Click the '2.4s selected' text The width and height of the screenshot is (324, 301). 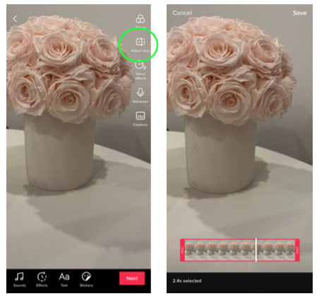point(187,281)
